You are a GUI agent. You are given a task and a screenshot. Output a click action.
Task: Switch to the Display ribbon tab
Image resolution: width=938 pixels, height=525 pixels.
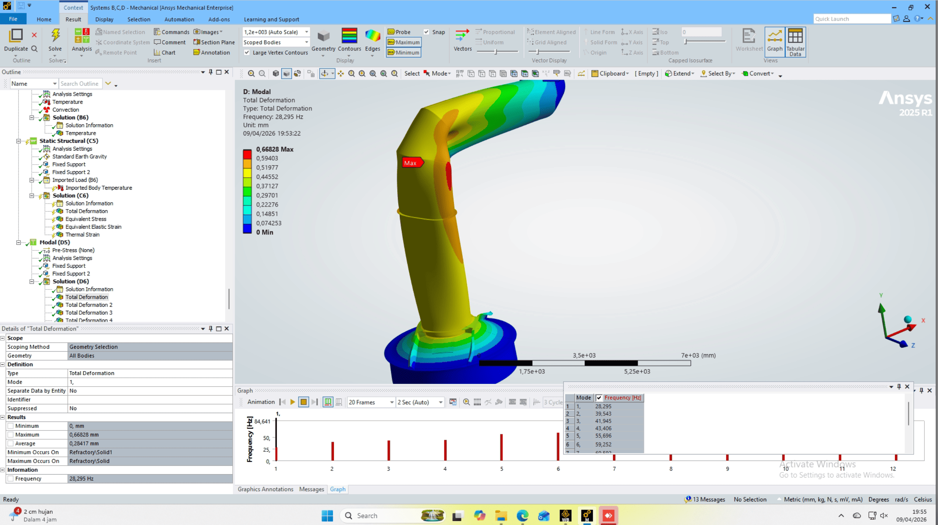coord(104,20)
